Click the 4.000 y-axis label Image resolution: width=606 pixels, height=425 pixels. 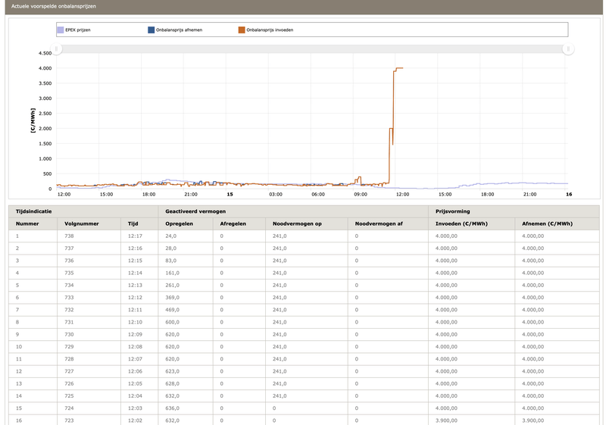pyautogui.click(x=45, y=68)
